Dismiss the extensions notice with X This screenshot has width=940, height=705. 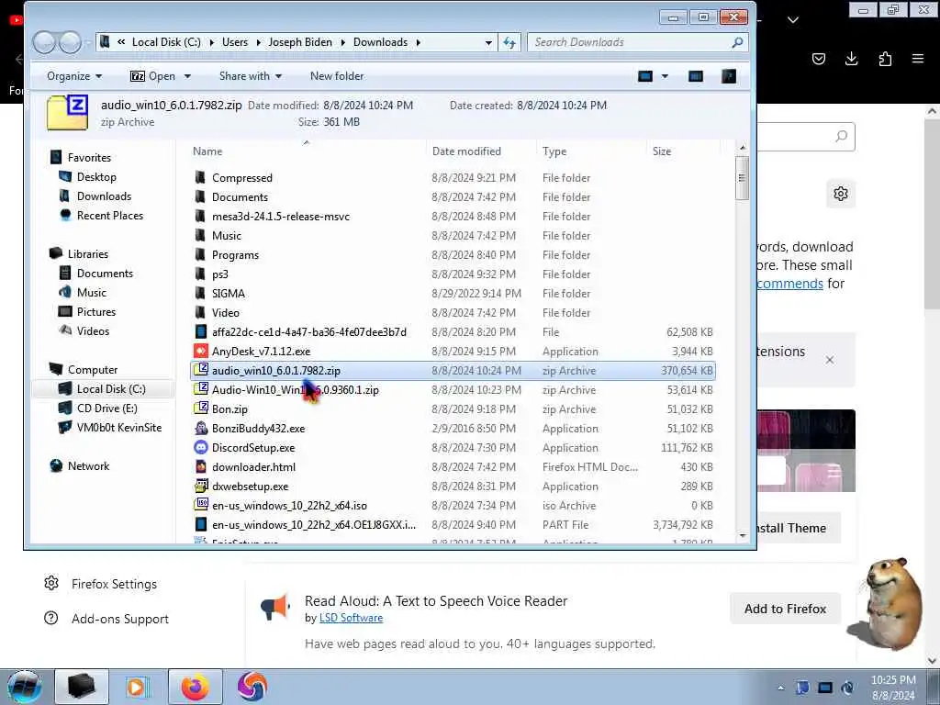point(830,360)
